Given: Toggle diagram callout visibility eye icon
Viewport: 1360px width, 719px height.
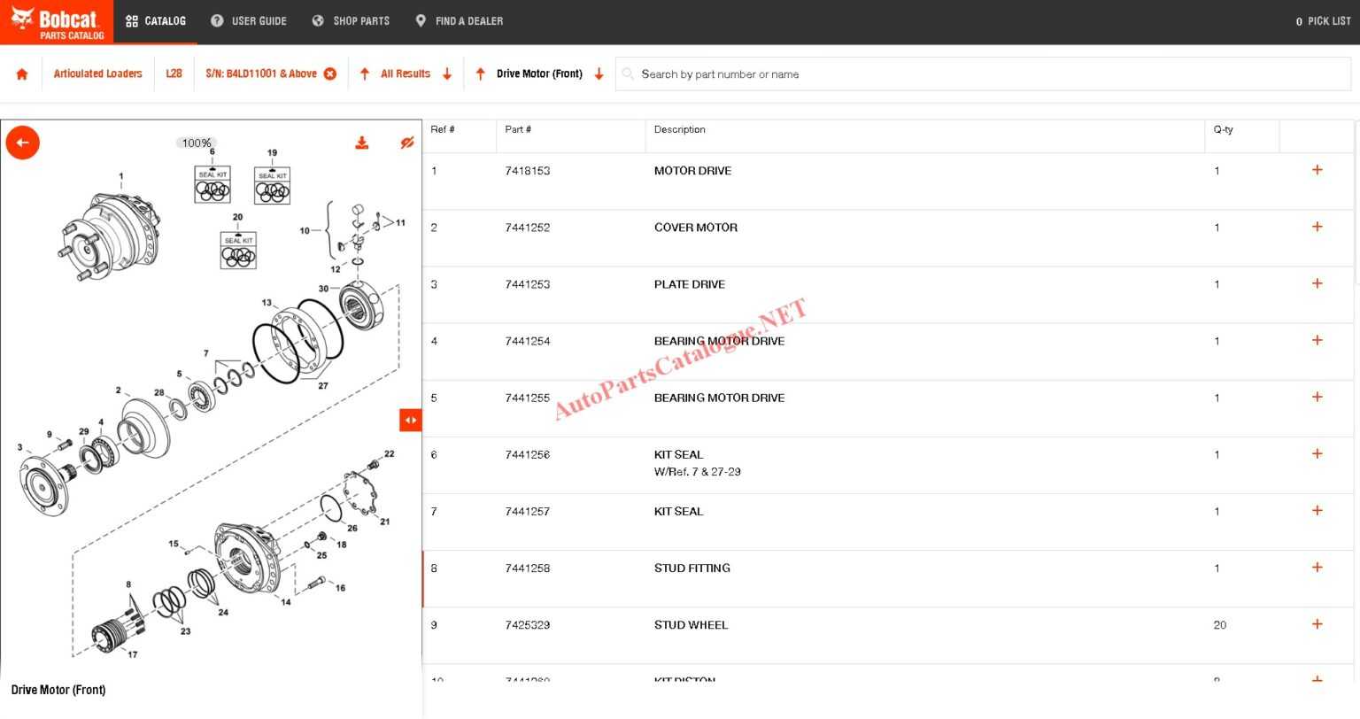Looking at the screenshot, I should tap(406, 143).
